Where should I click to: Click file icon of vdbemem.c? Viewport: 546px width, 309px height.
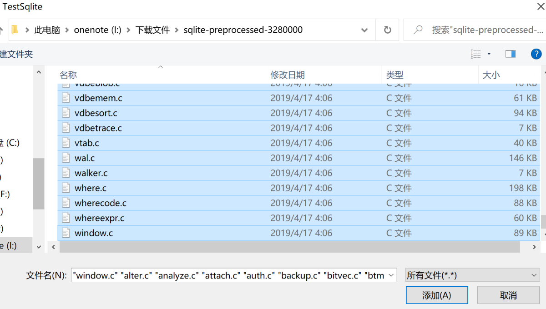(66, 98)
